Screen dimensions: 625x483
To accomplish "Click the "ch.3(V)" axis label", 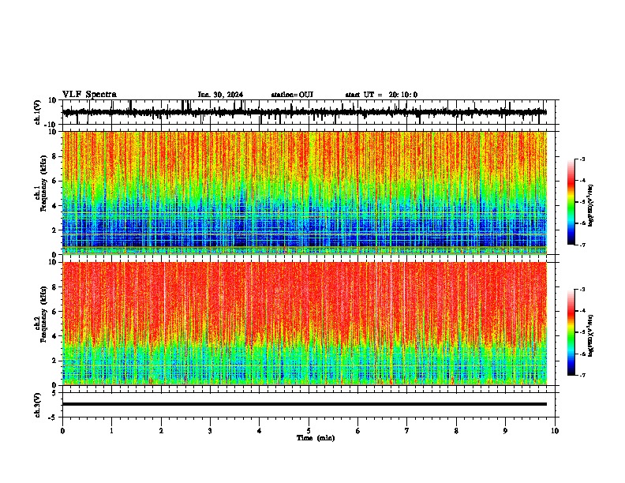I will tap(38, 405).
